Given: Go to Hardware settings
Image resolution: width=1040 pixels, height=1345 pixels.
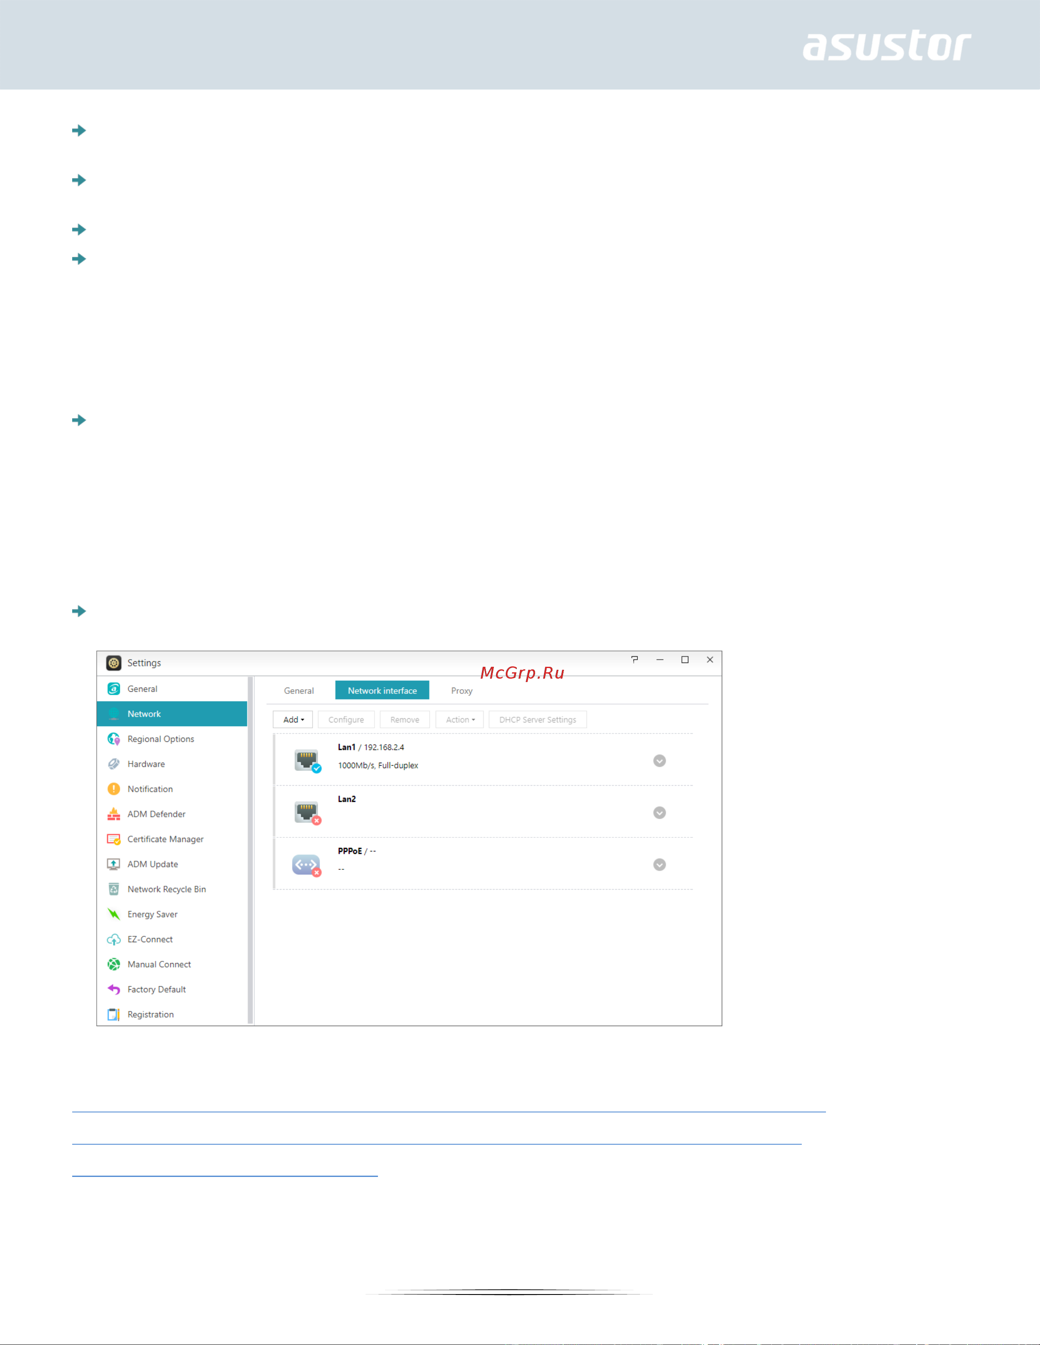Looking at the screenshot, I should pos(172,764).
